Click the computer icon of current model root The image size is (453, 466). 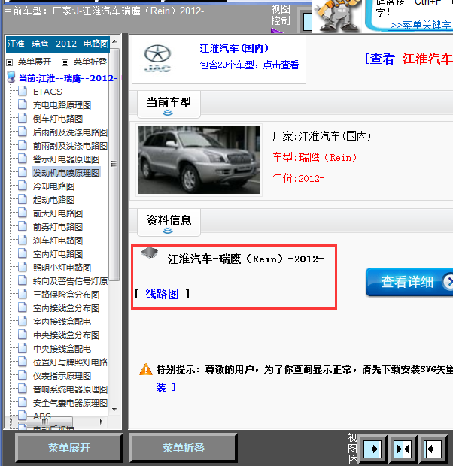11,77
